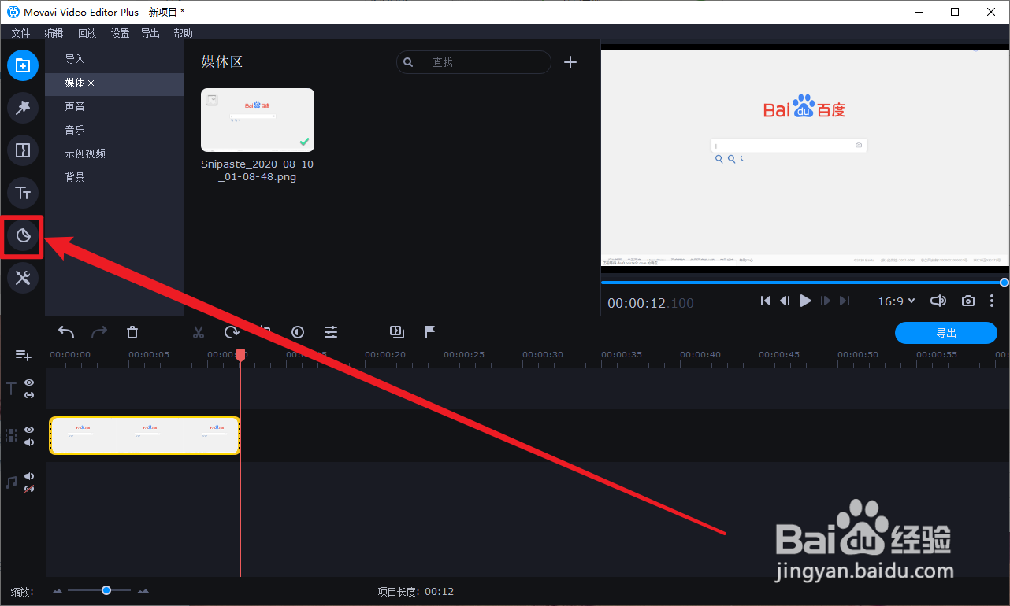
Task: Toggle title track link icon
Action: (29, 394)
